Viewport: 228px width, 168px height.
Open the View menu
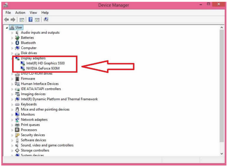click(33, 13)
